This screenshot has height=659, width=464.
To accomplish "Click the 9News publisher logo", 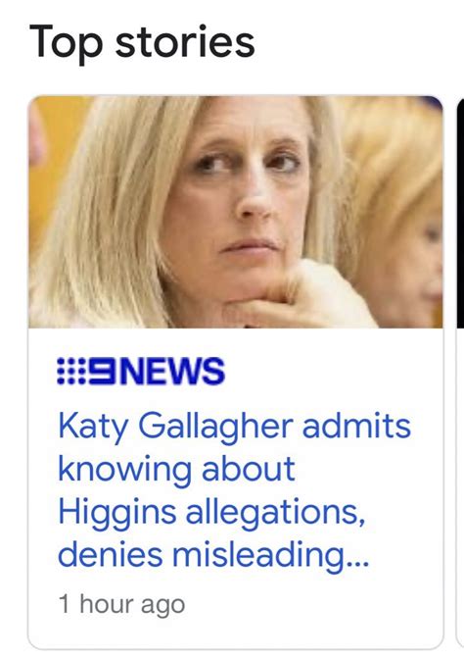I will [141, 371].
